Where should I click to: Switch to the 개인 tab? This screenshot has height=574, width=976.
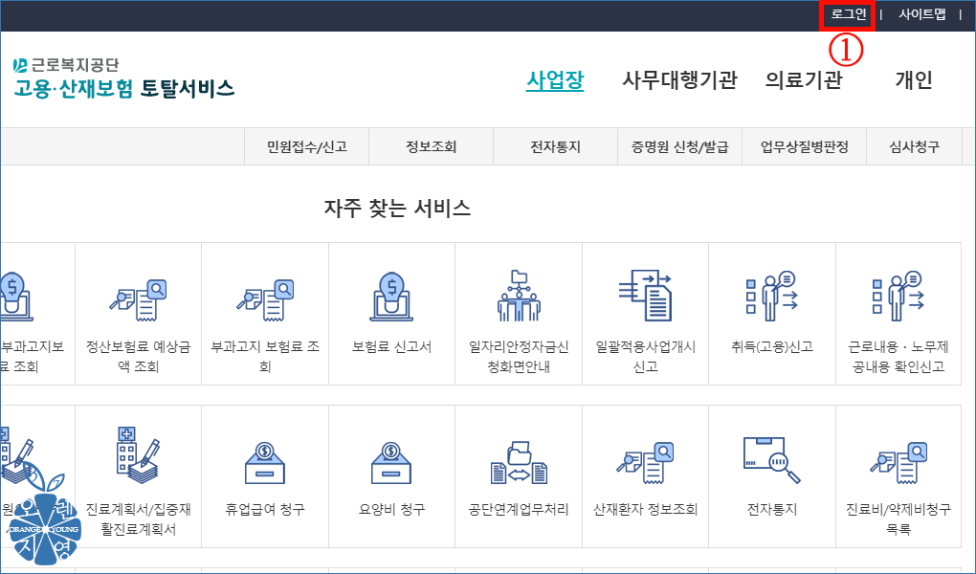coord(914,80)
